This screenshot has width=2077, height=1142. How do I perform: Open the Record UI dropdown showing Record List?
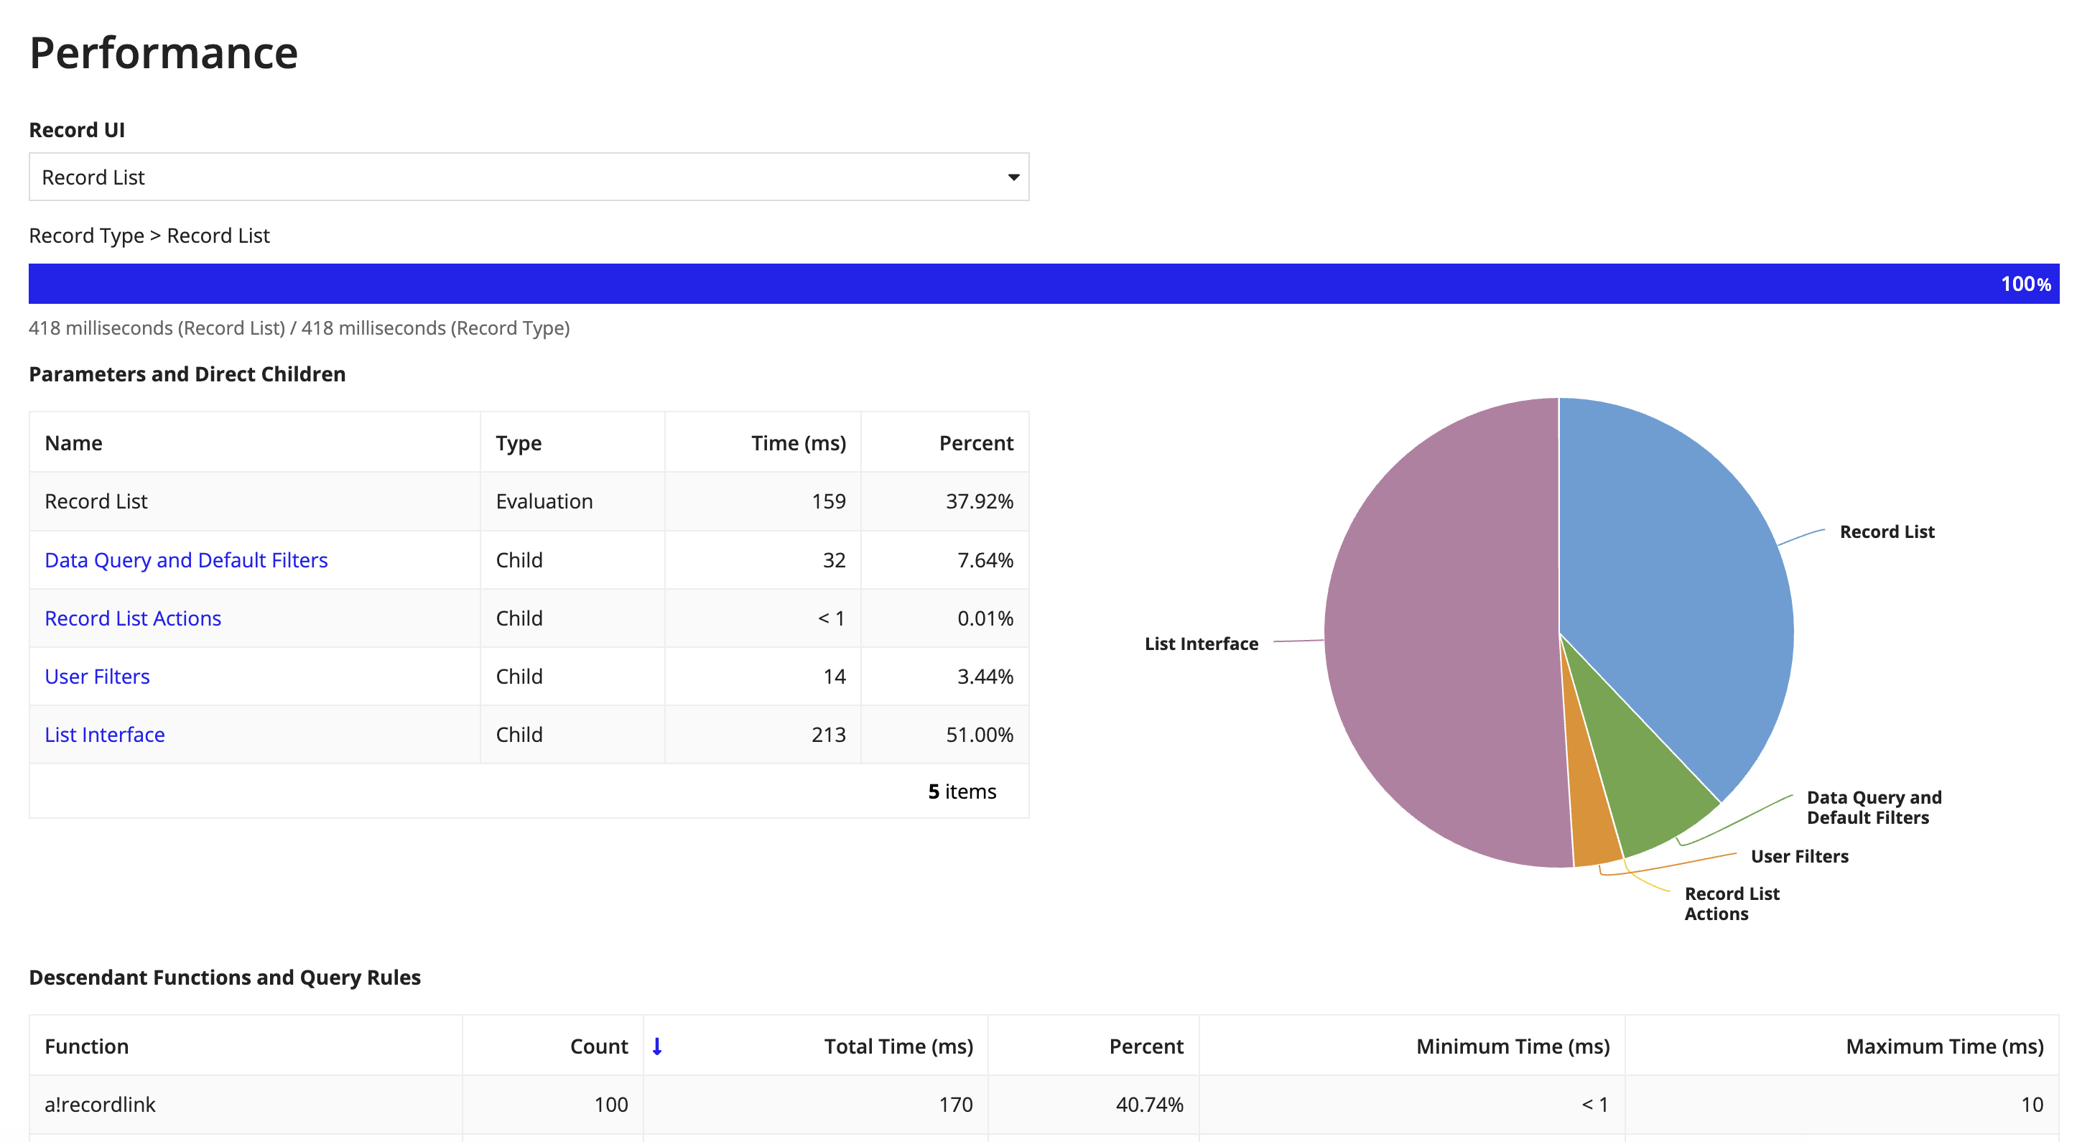pos(529,177)
